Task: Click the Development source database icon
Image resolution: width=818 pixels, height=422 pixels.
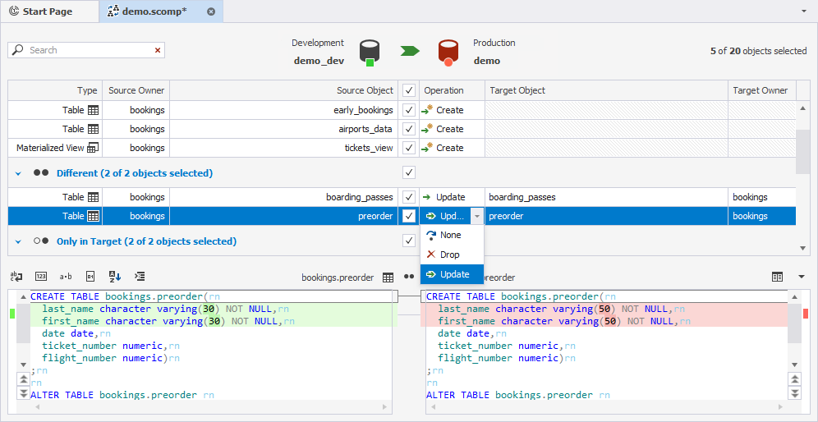Action: point(370,53)
